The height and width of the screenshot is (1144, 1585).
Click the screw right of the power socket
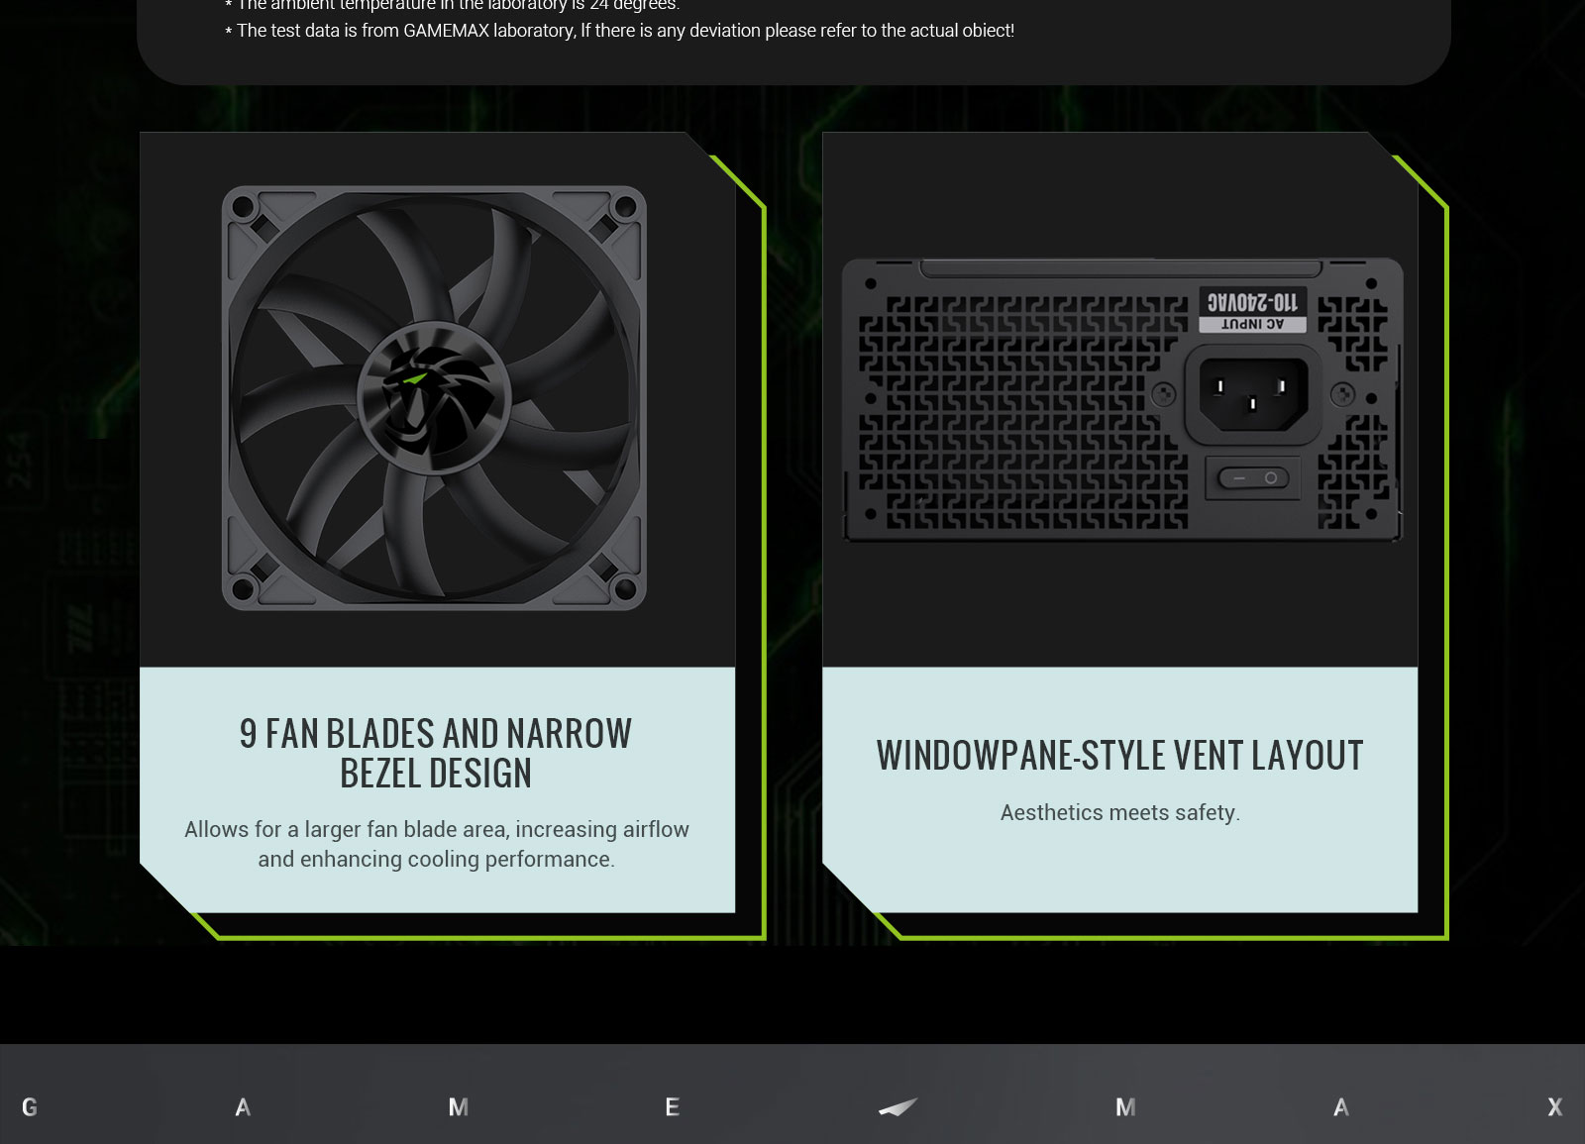[x=1342, y=394]
